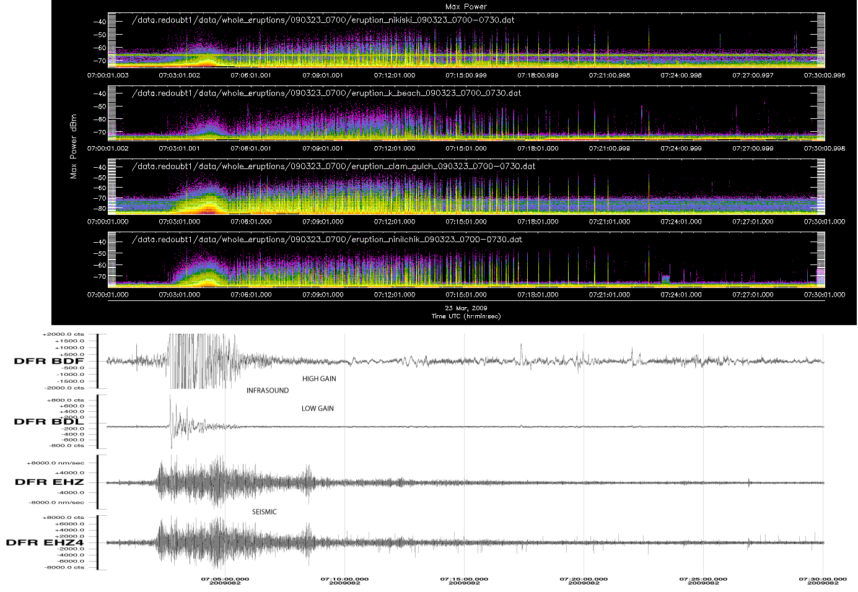Click the SEISMIC annotation
858x592 pixels.
pos(265,512)
